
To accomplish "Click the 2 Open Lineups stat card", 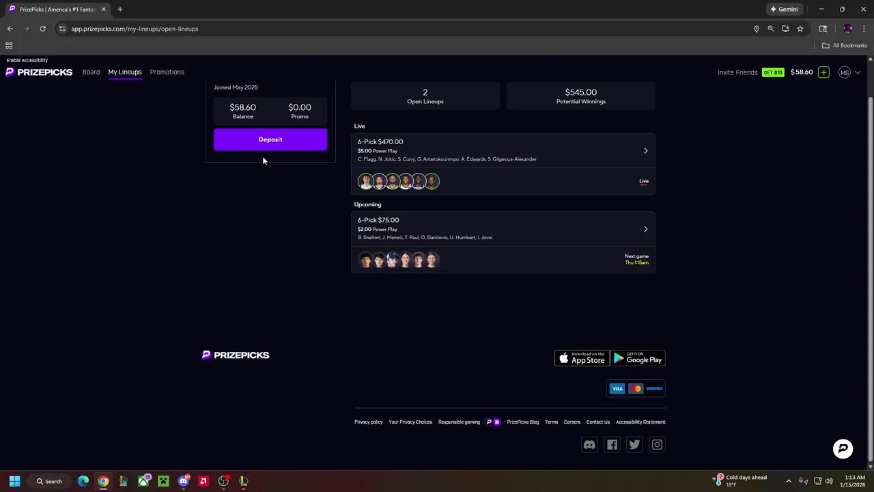I will 425,96.
